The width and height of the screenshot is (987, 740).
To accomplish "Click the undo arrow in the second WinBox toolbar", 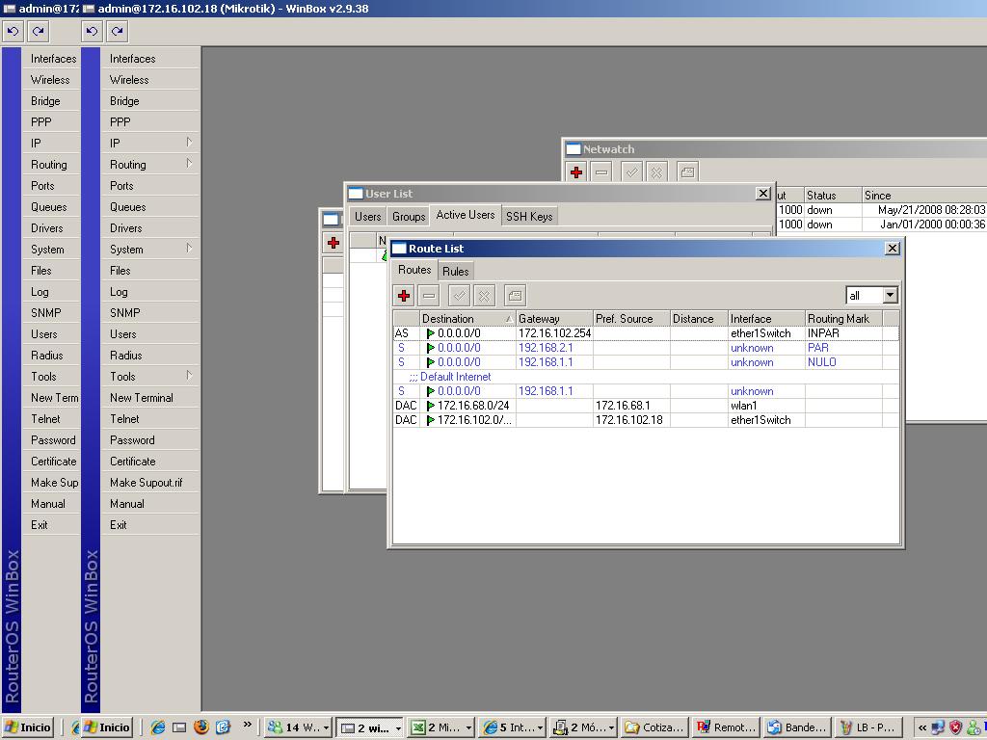I will [x=92, y=31].
